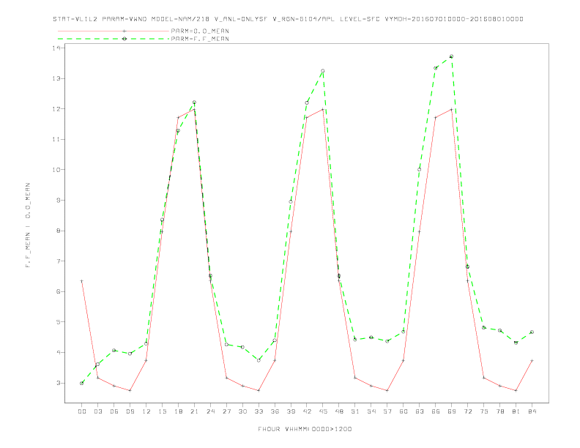Click the PARM=O.O_MEAN legend label
This screenshot has height=448, width=580.
[x=200, y=31]
